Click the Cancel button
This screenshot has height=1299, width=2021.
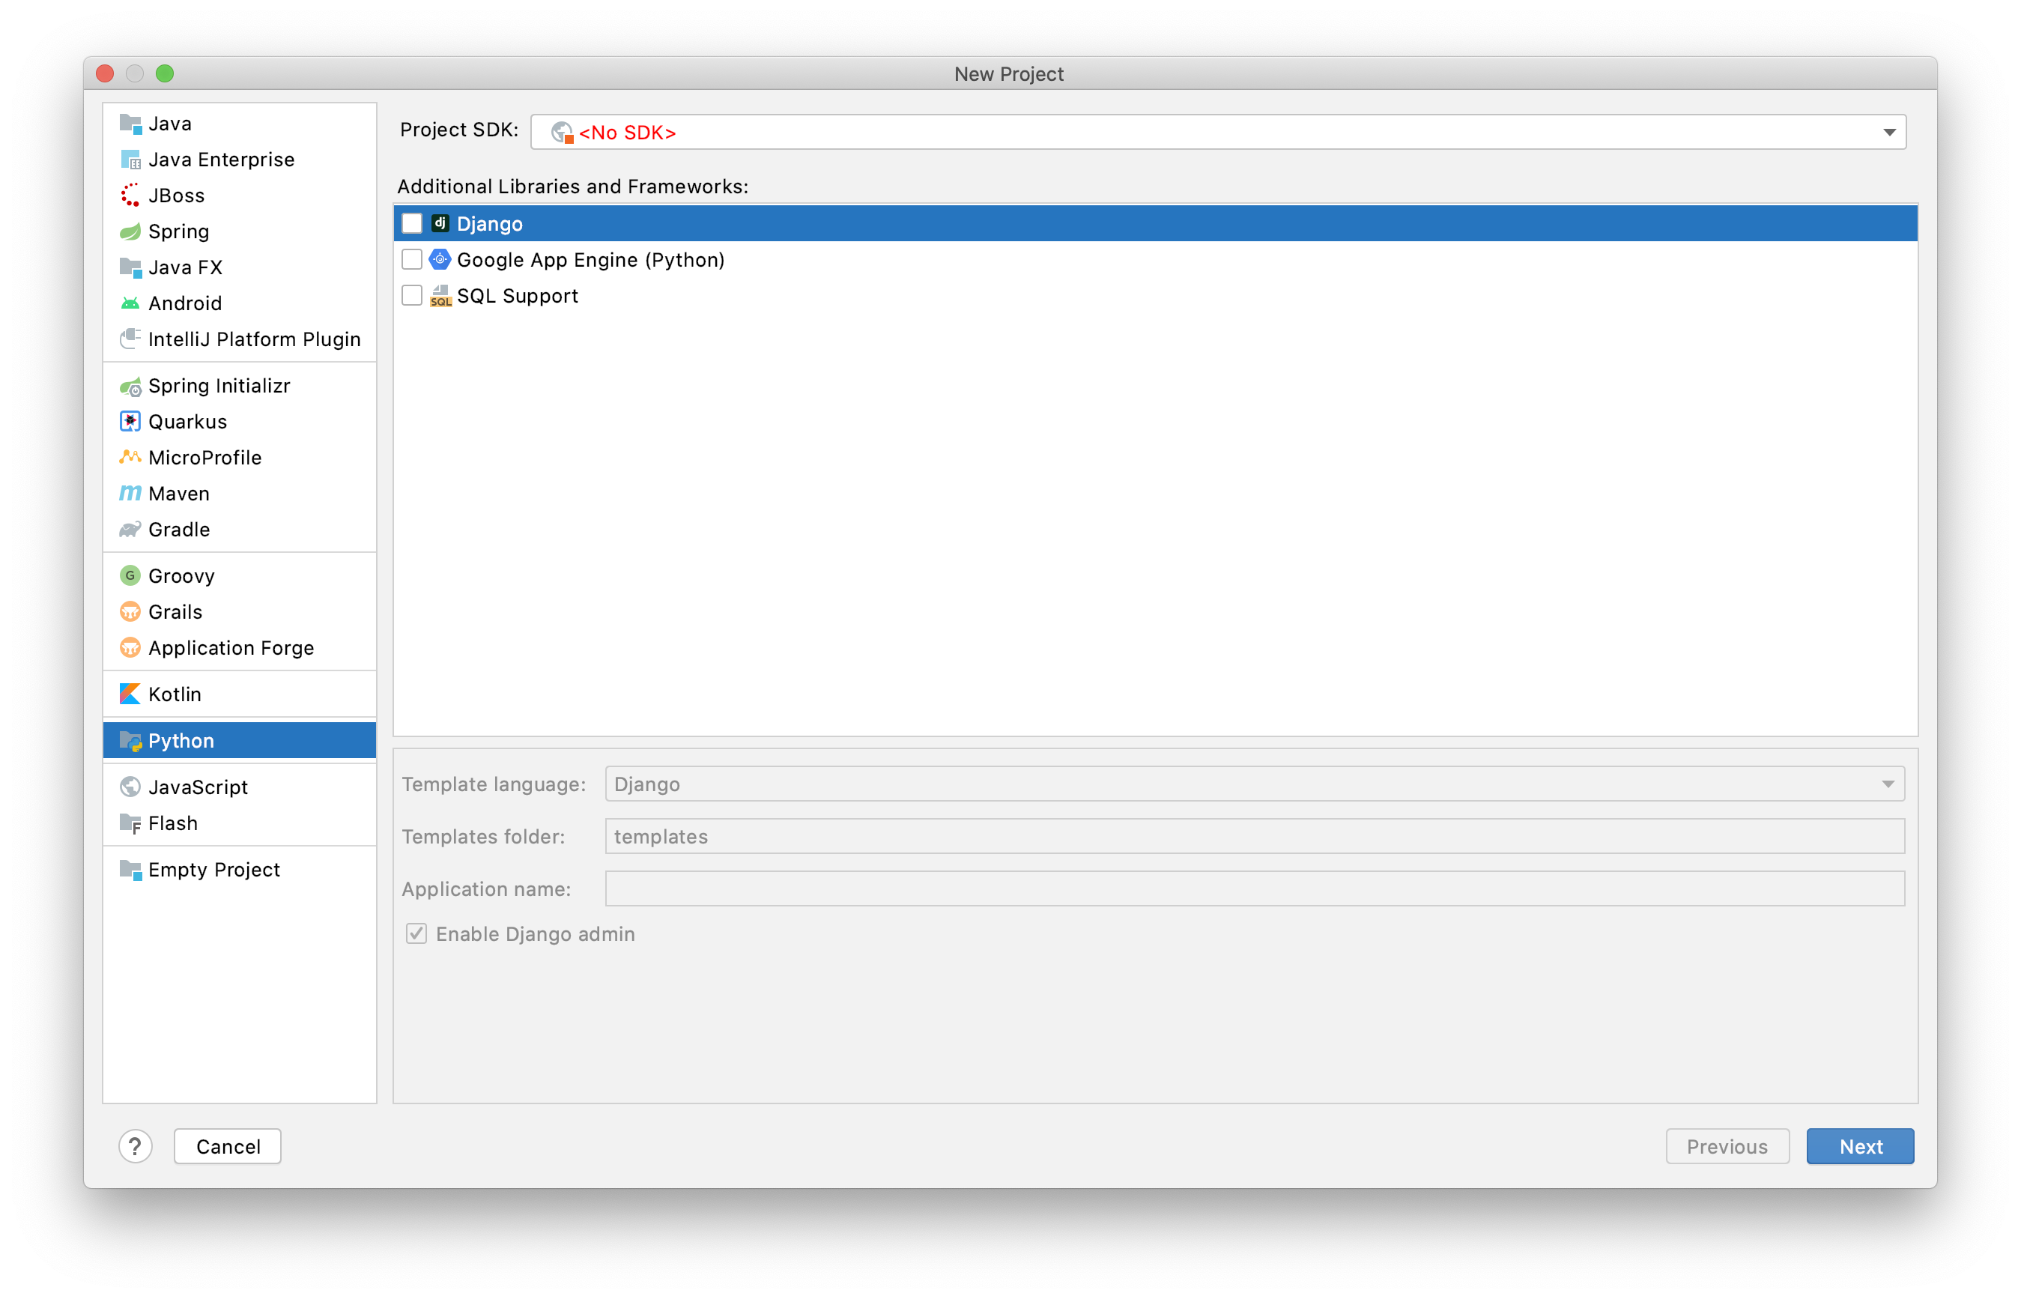point(228,1145)
